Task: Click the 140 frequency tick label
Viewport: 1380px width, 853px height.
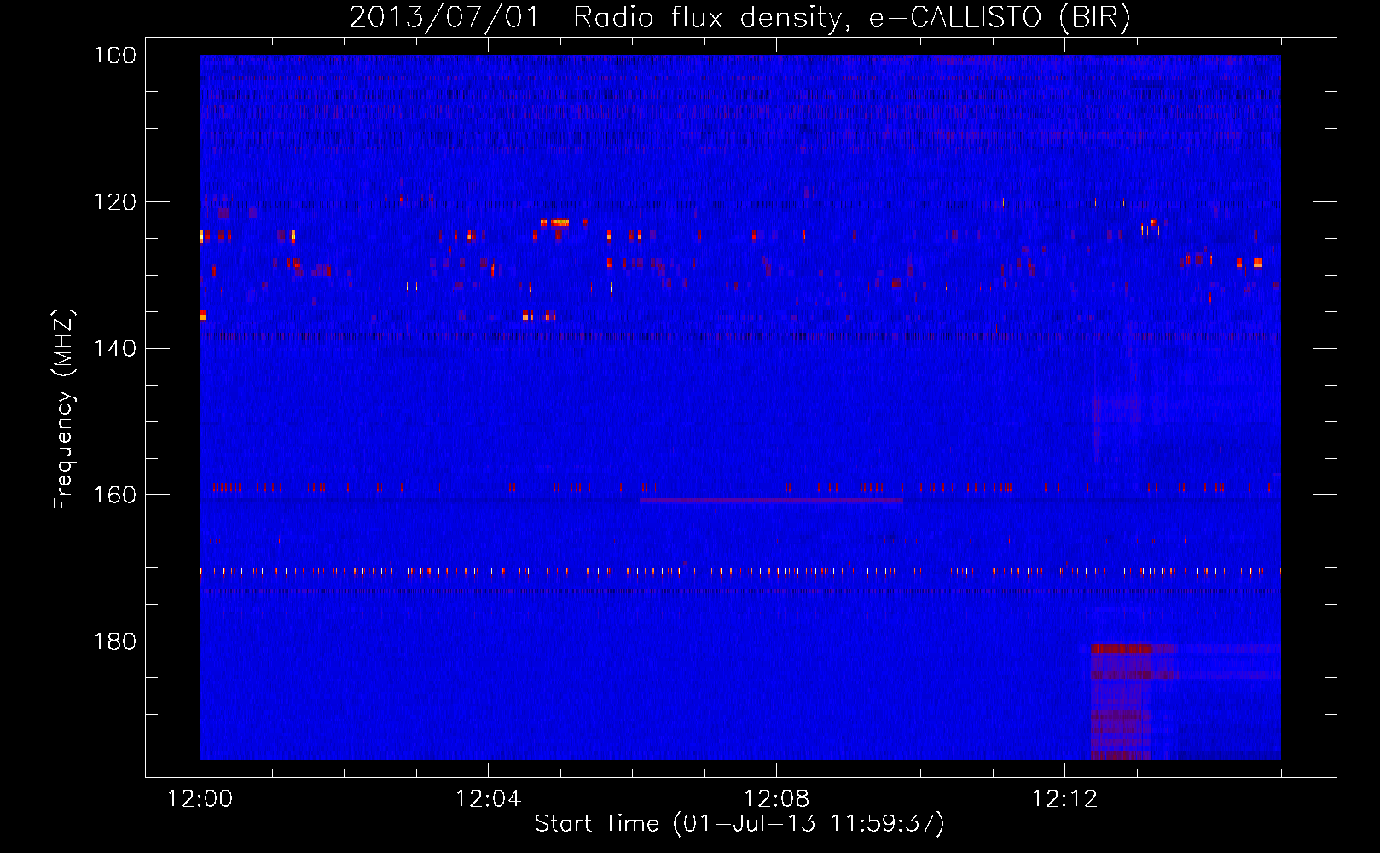Action: click(x=113, y=349)
